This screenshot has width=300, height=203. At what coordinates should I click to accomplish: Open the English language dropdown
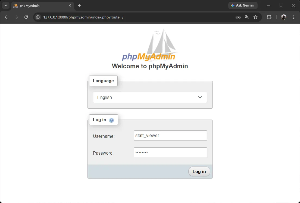(150, 97)
